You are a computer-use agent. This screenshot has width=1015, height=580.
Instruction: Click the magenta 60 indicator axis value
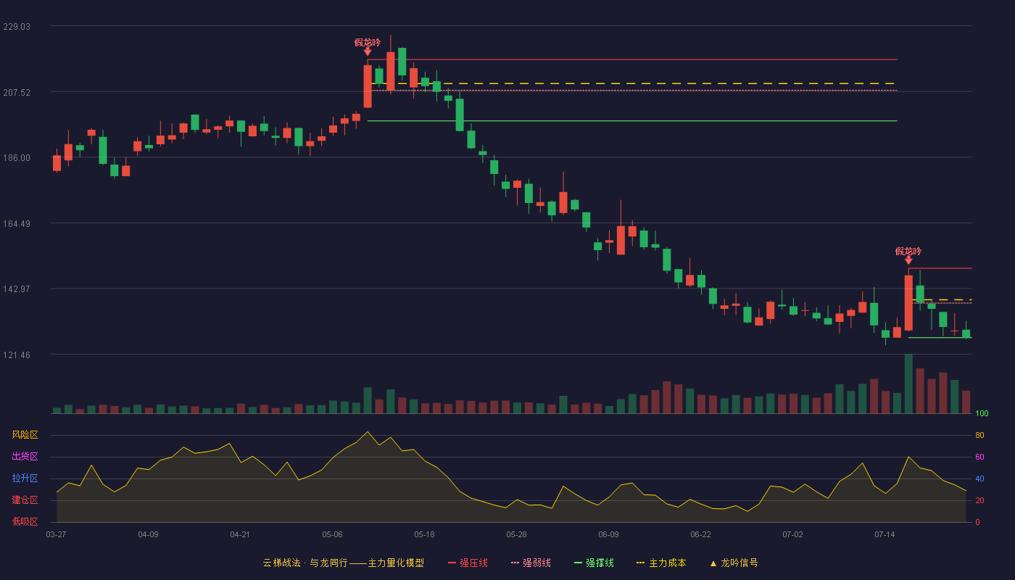tap(979, 457)
